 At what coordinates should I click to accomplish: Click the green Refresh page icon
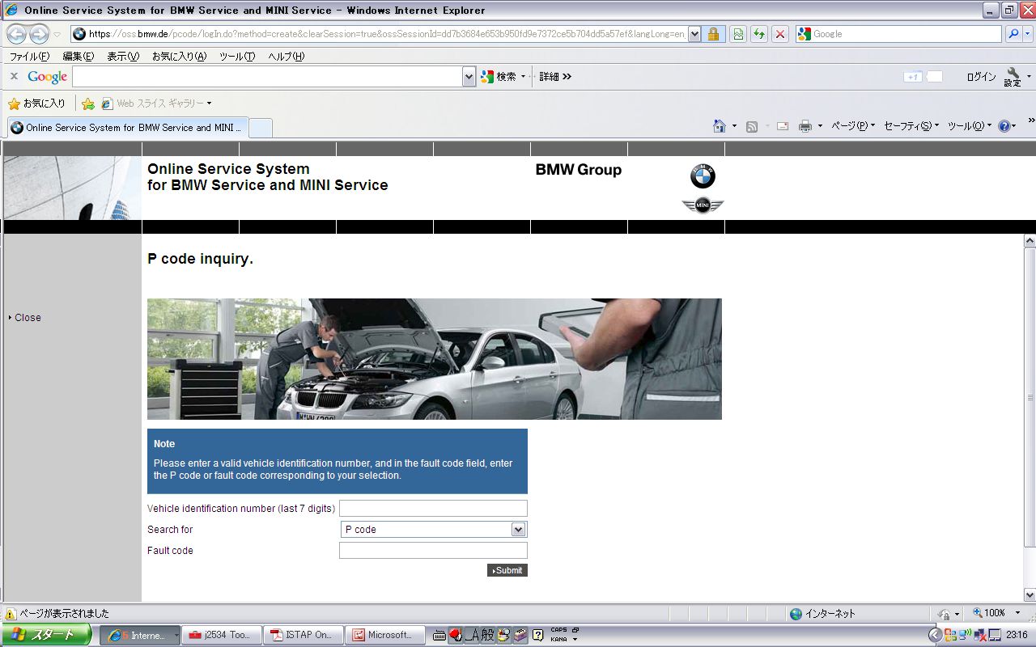(759, 34)
